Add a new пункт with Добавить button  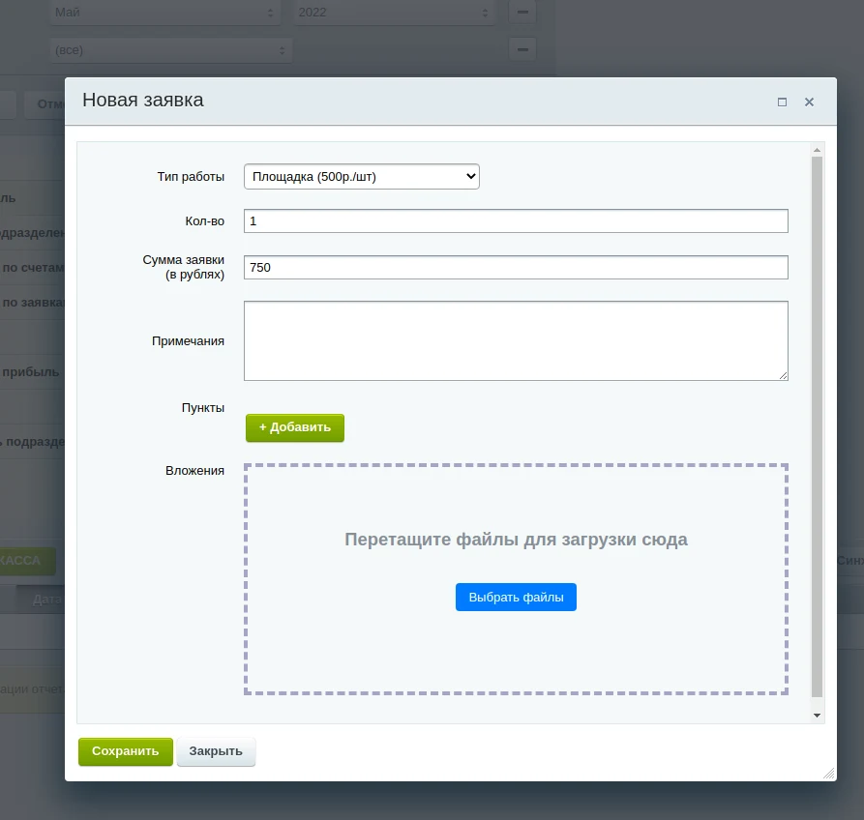click(x=295, y=427)
